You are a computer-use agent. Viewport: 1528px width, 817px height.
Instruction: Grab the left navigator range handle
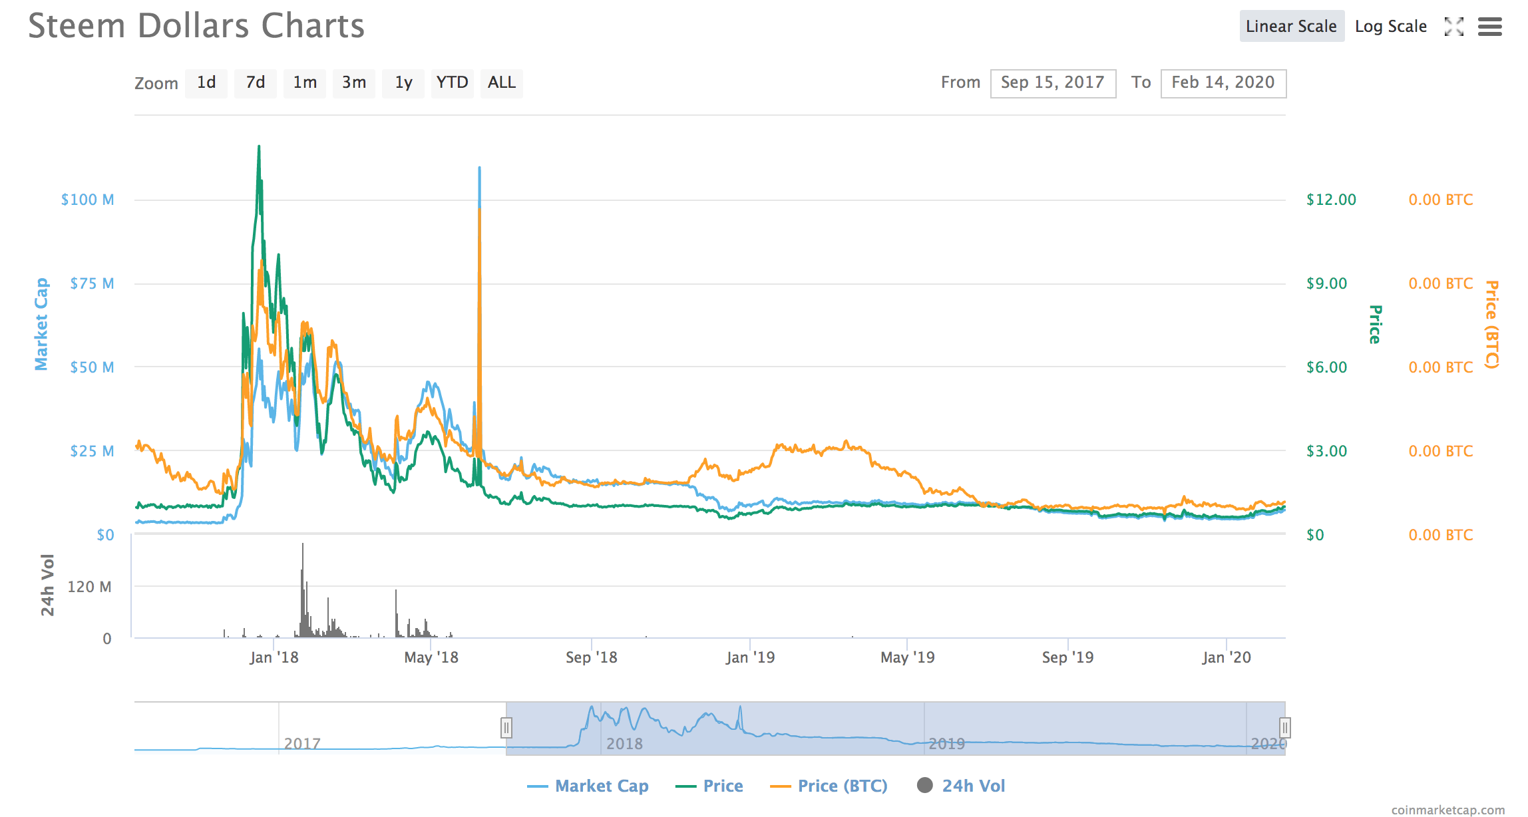(x=506, y=728)
